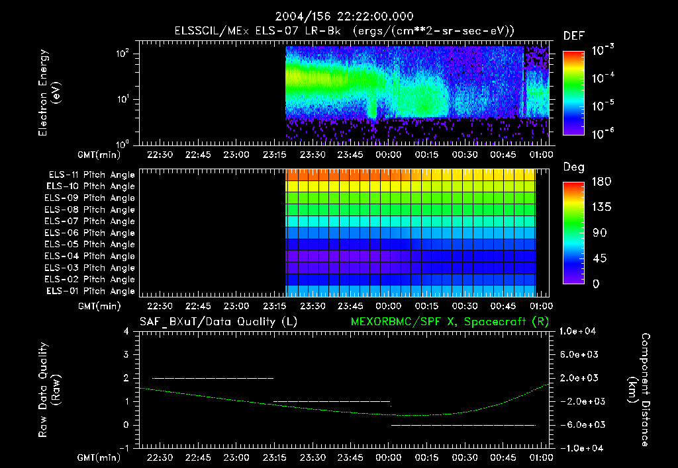
Task: Click GMT(min) label under the data quality panel
Action: (x=99, y=457)
